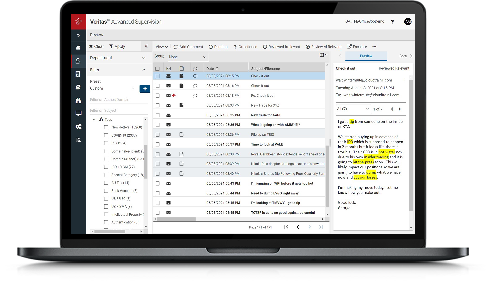486x281 pixels.
Task: Open the Home icon in sidebar
Action: pos(78,48)
